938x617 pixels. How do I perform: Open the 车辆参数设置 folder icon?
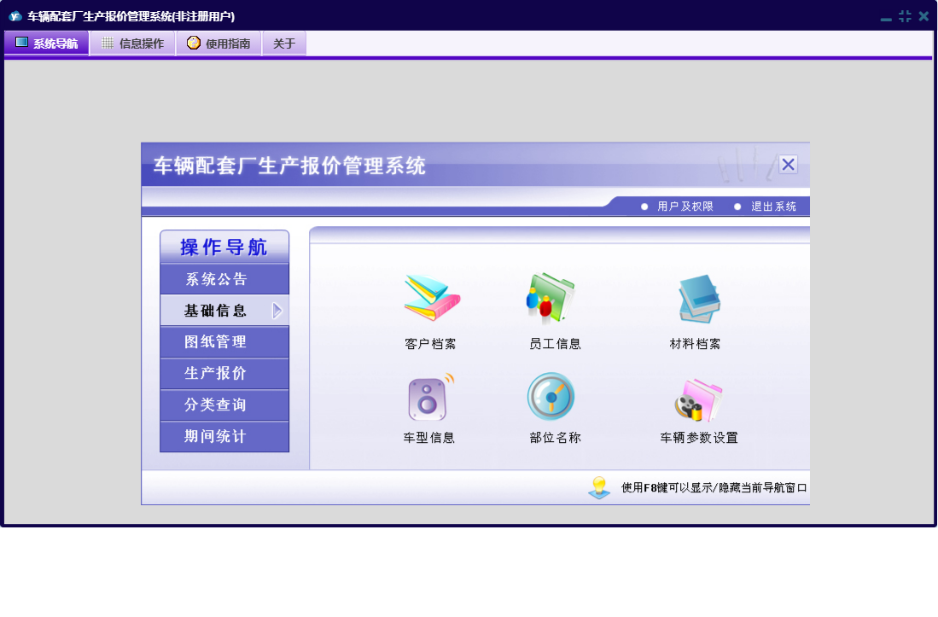click(x=699, y=400)
